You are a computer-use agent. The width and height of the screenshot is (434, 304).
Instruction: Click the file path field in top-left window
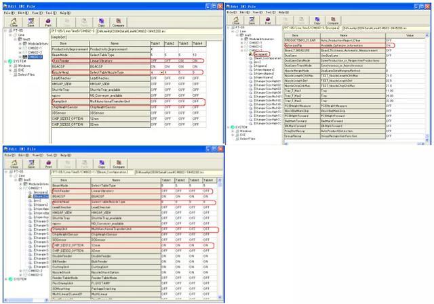pos(159,31)
